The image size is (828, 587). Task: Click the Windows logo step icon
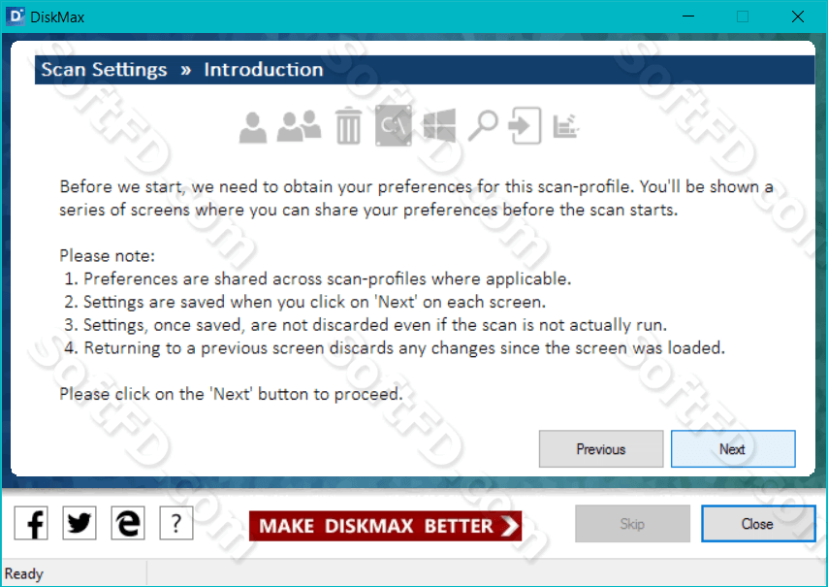click(x=439, y=126)
